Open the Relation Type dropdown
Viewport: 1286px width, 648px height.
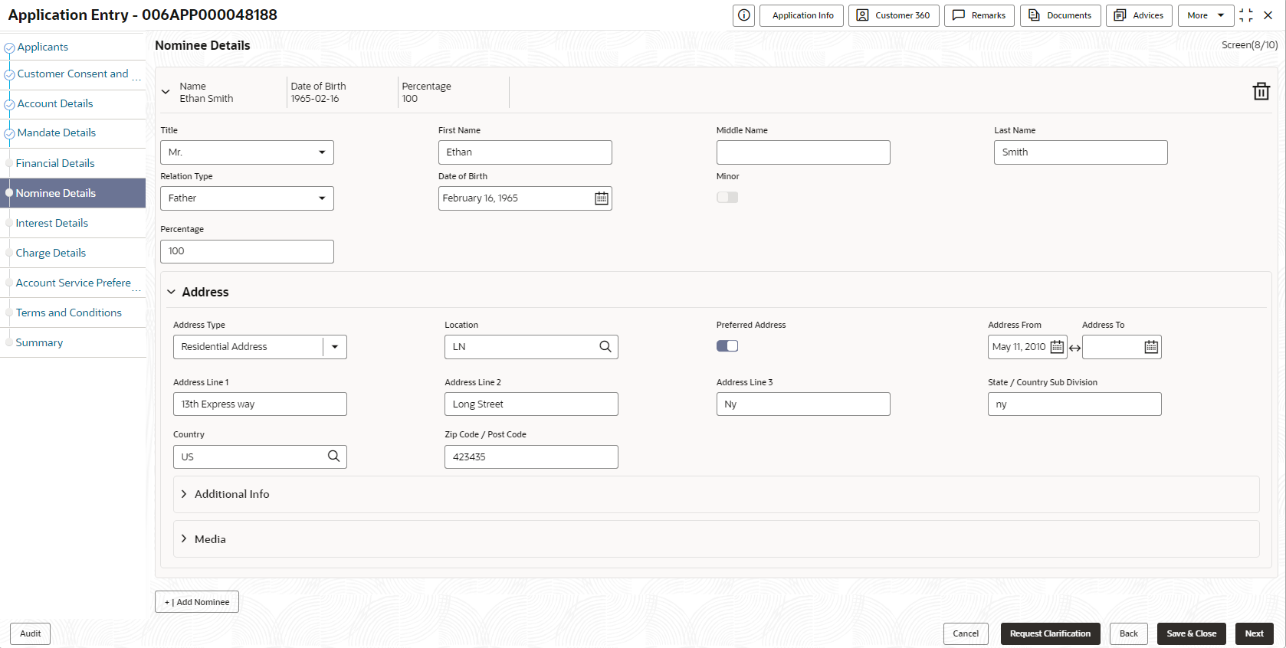[247, 198]
